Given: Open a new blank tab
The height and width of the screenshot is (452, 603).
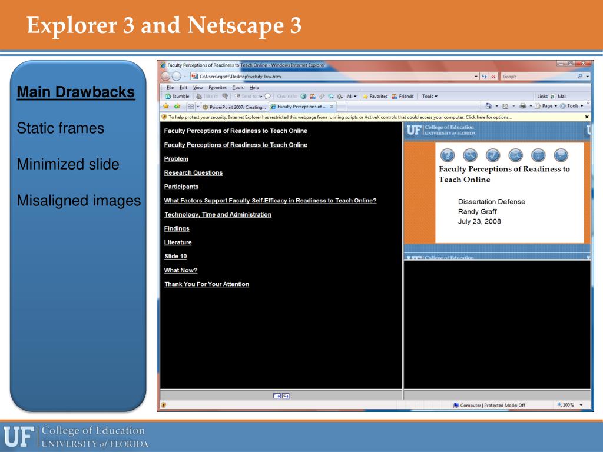Looking at the screenshot, I should click(x=342, y=107).
